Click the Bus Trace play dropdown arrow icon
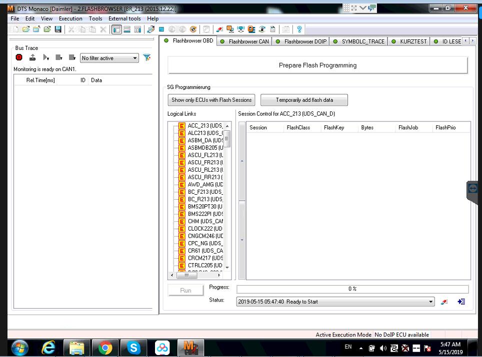The height and width of the screenshot is (357, 482). [46, 57]
